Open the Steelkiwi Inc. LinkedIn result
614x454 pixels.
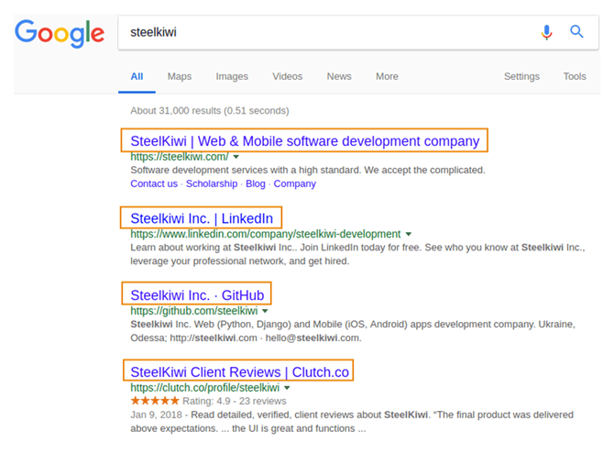(202, 218)
